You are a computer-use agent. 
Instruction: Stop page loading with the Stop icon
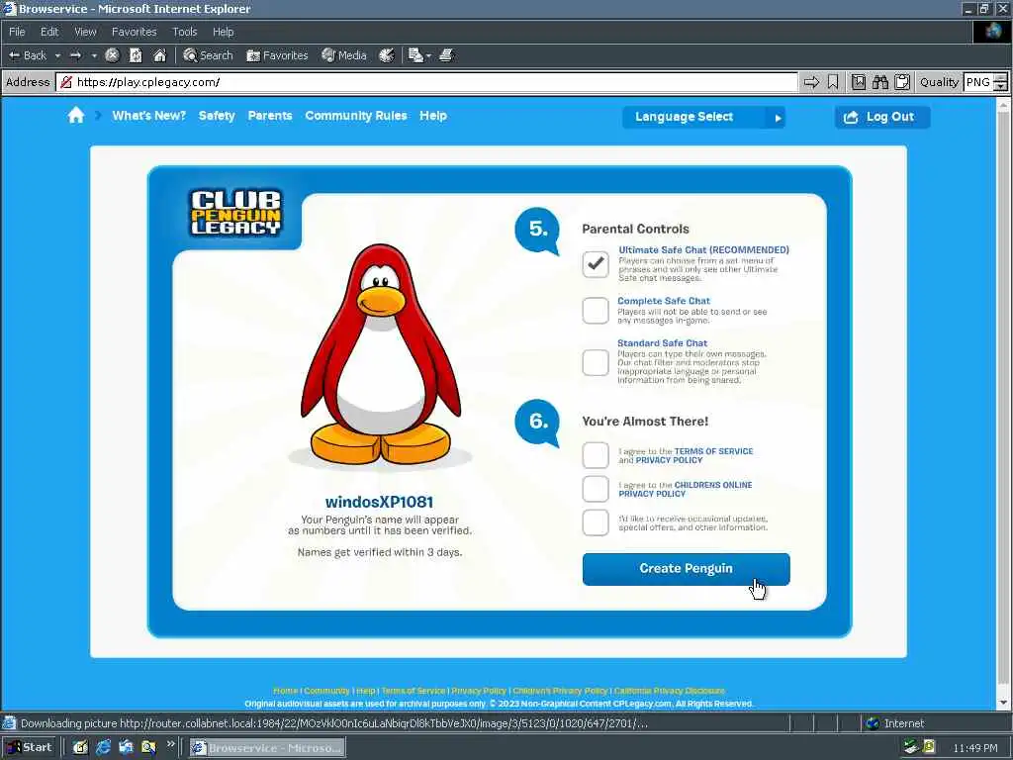pos(112,55)
